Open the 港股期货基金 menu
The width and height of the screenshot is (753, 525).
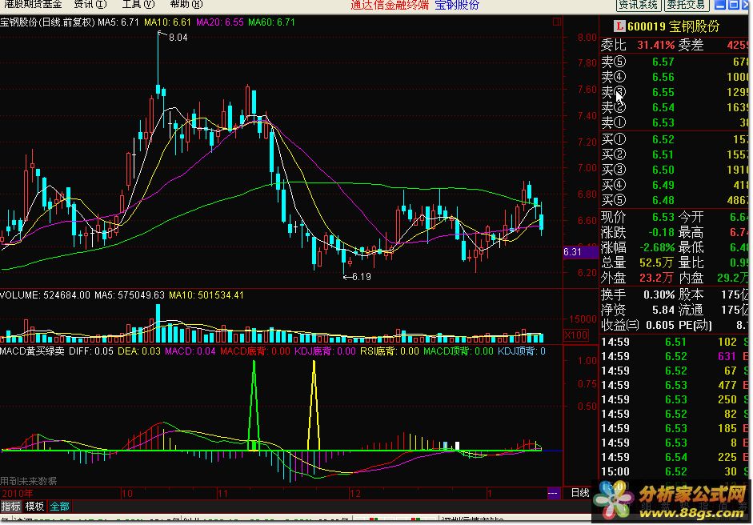(x=32, y=5)
